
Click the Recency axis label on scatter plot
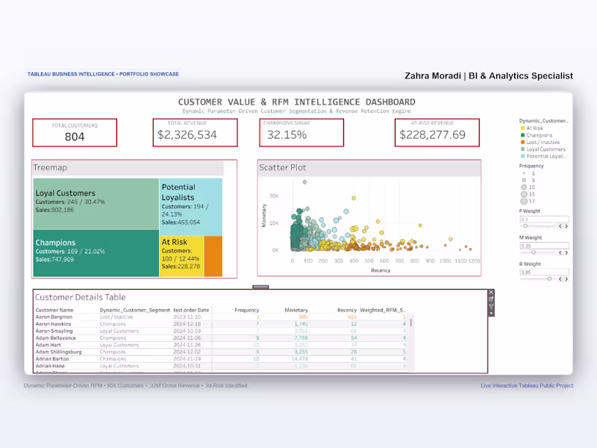coord(381,270)
